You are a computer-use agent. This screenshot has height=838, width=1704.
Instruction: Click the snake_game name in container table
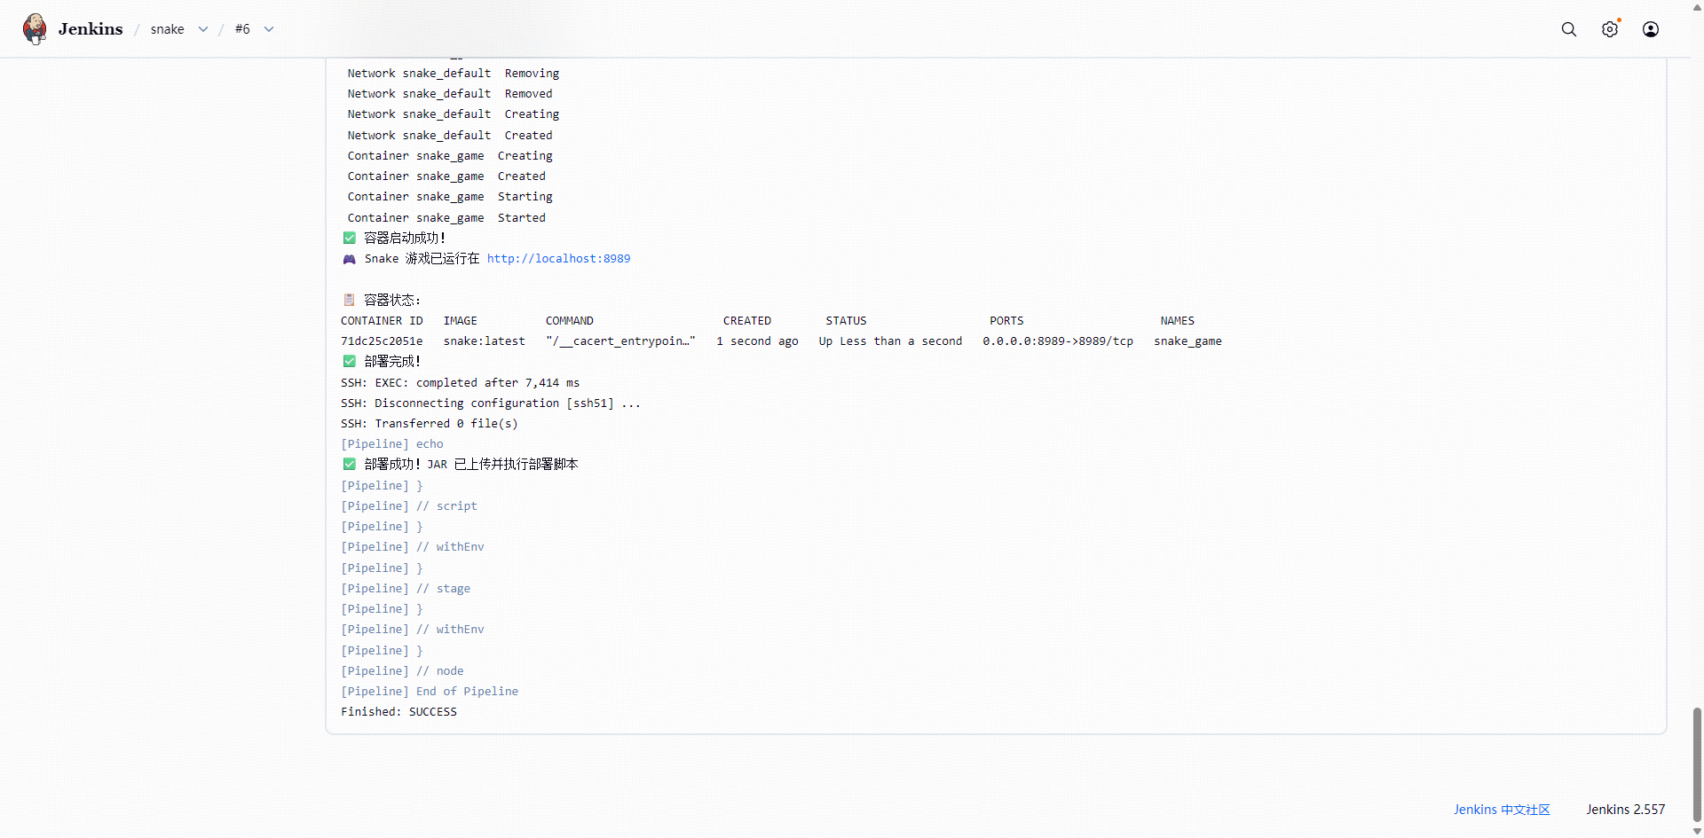click(x=1187, y=341)
